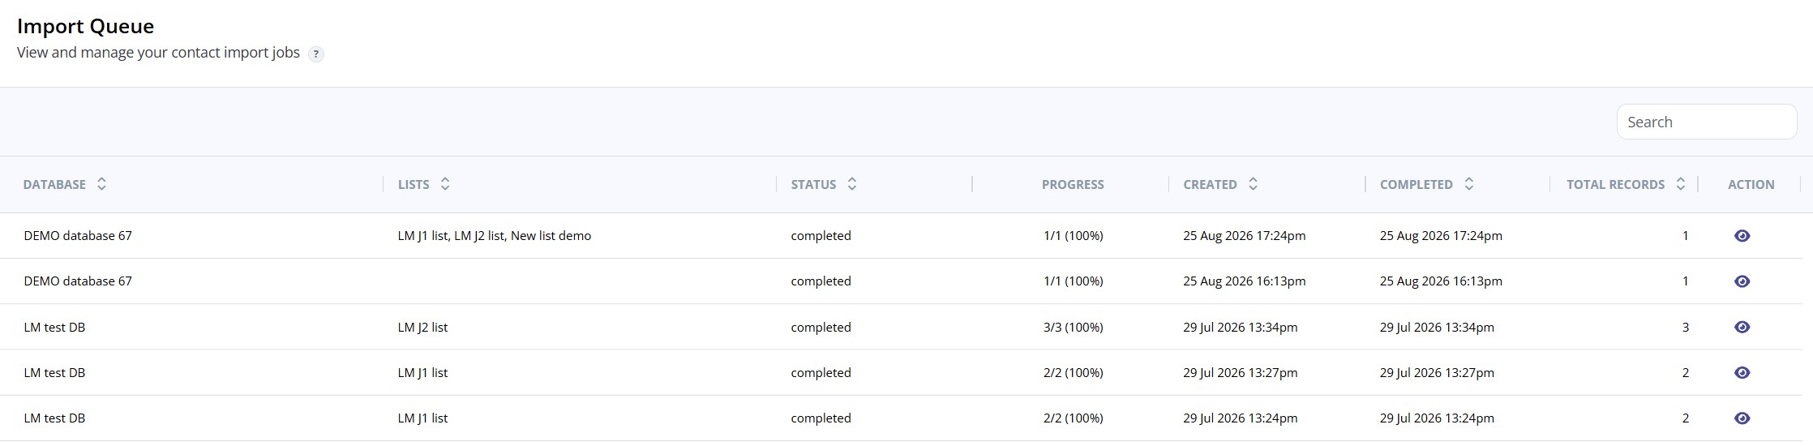The width and height of the screenshot is (1813, 446).
Task: Focus the Search input field
Action: pos(1707,122)
